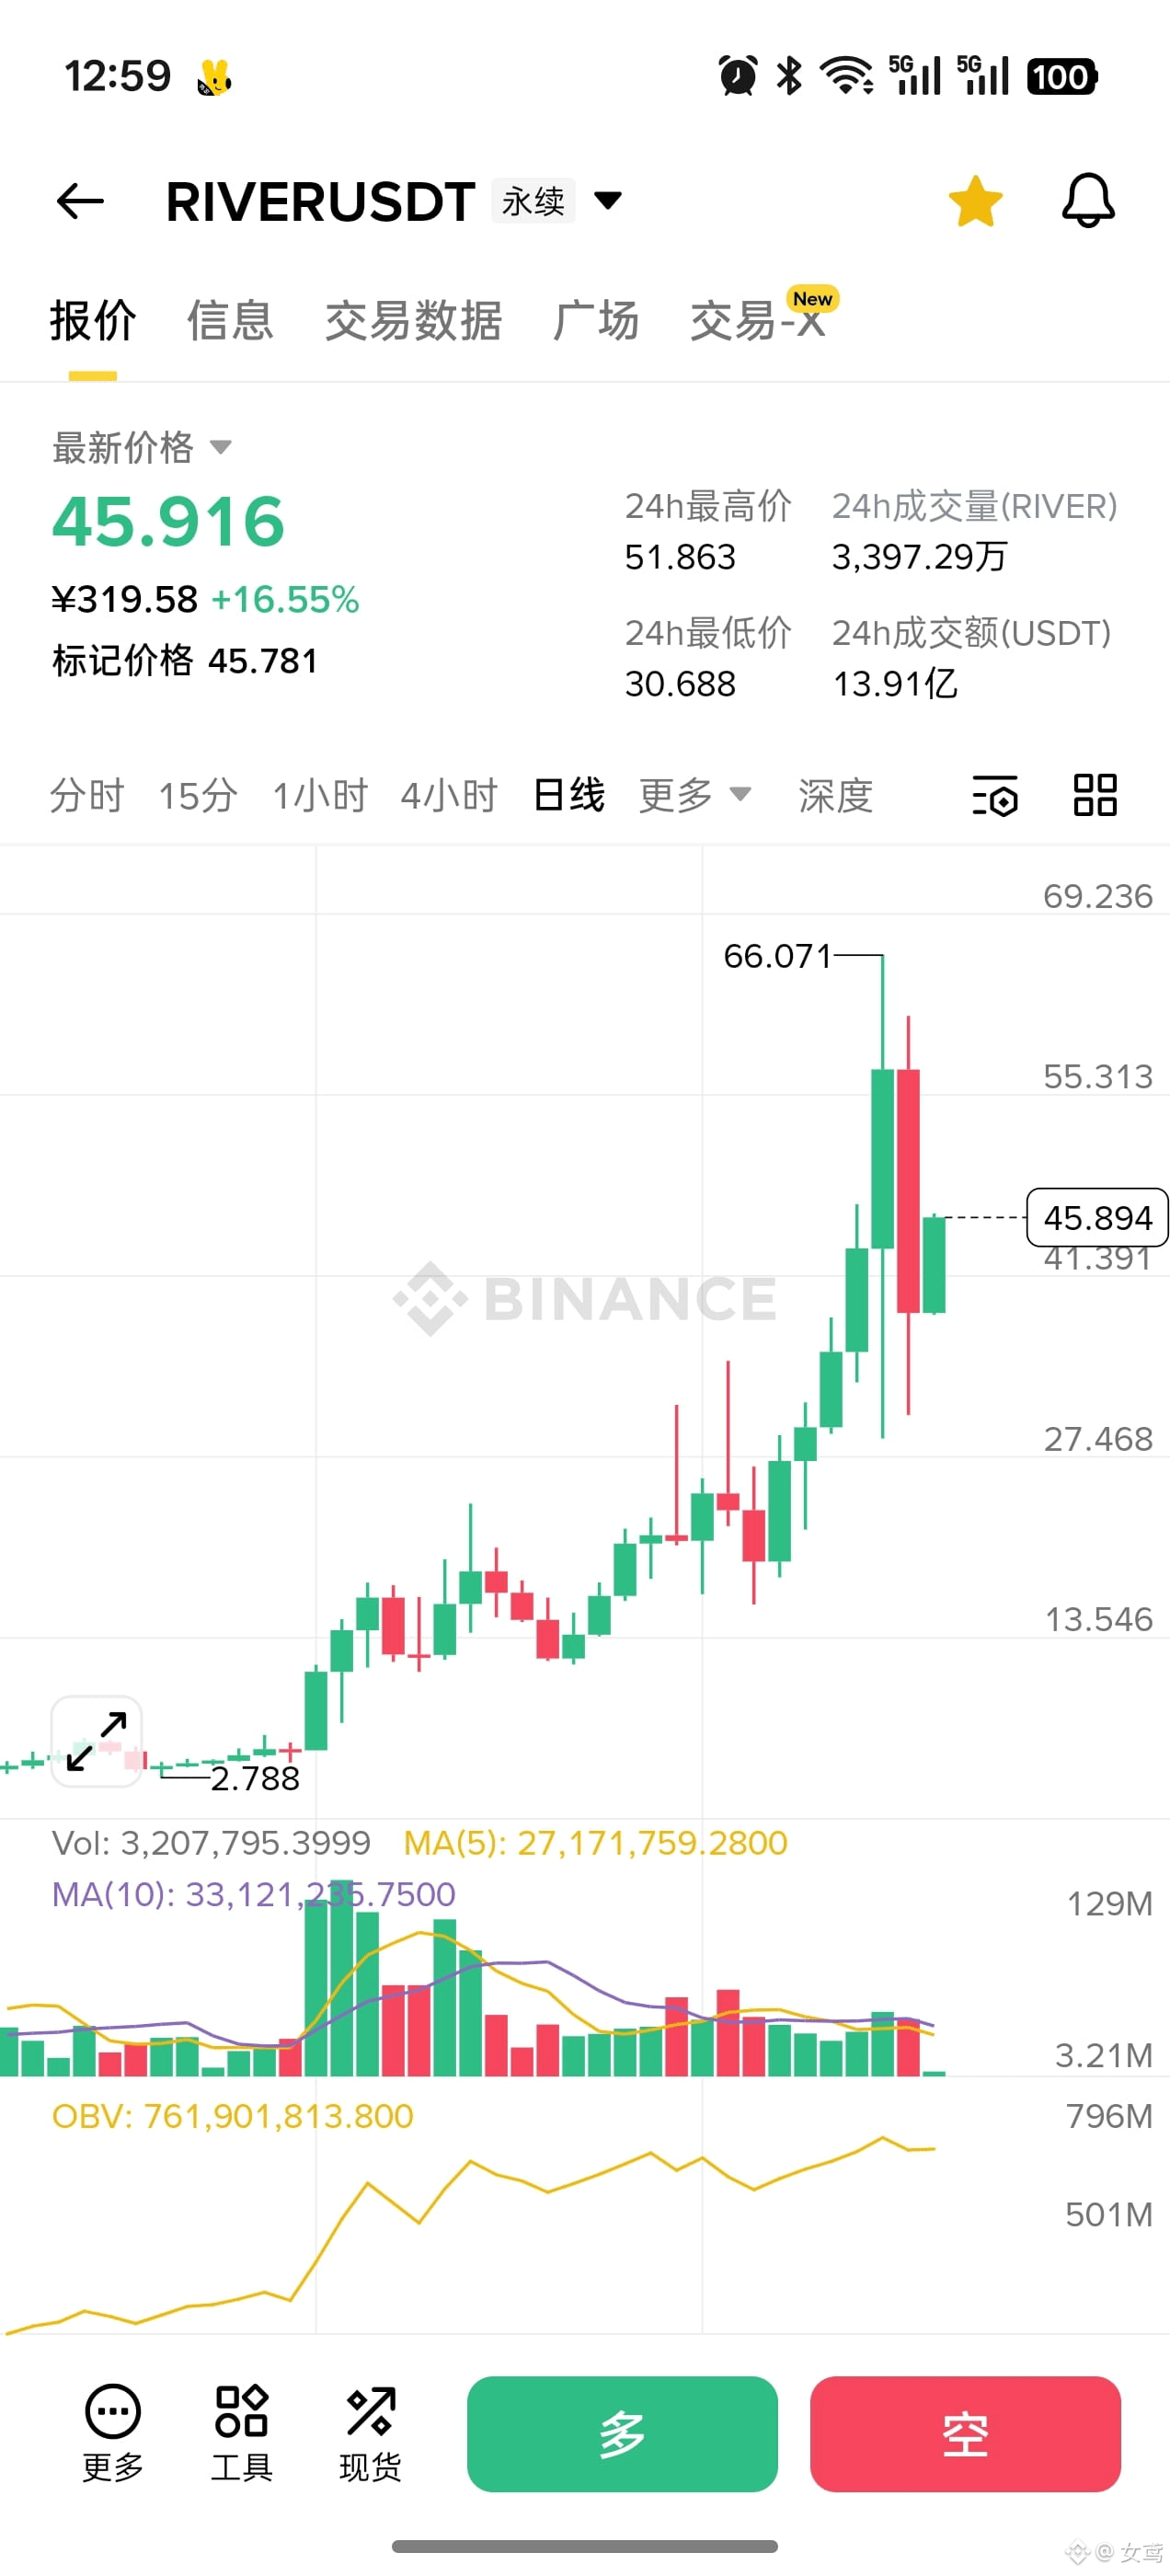Tap the back arrow
The width and height of the screenshot is (1170, 2576).
click(79, 201)
